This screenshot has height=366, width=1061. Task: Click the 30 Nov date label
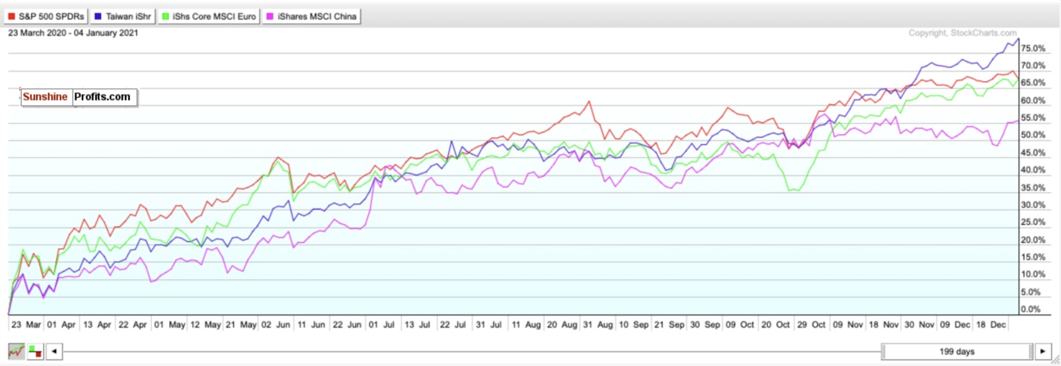click(919, 324)
